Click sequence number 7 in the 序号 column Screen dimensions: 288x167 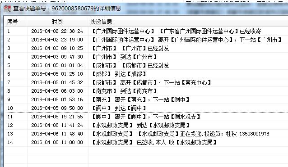[9, 82]
